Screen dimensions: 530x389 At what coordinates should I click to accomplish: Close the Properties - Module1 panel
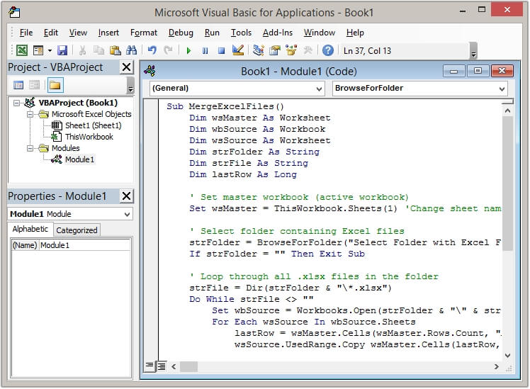(x=126, y=196)
